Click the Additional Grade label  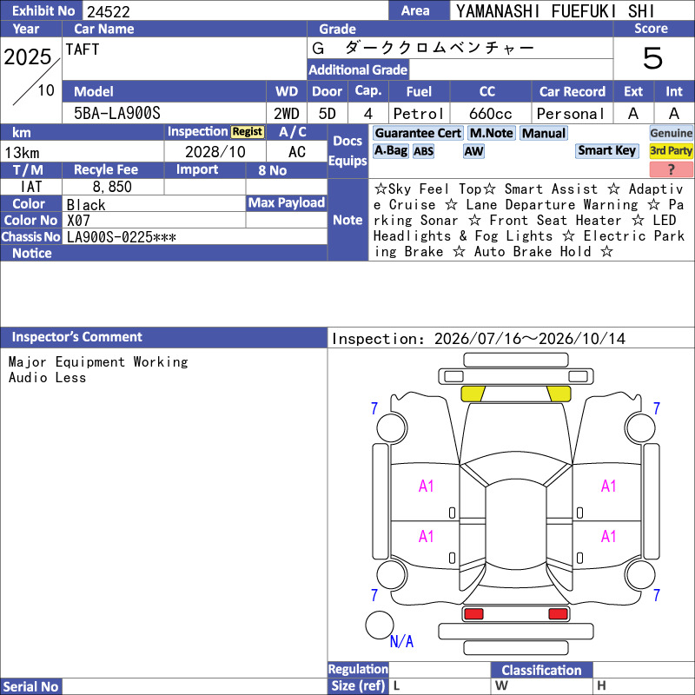(358, 69)
